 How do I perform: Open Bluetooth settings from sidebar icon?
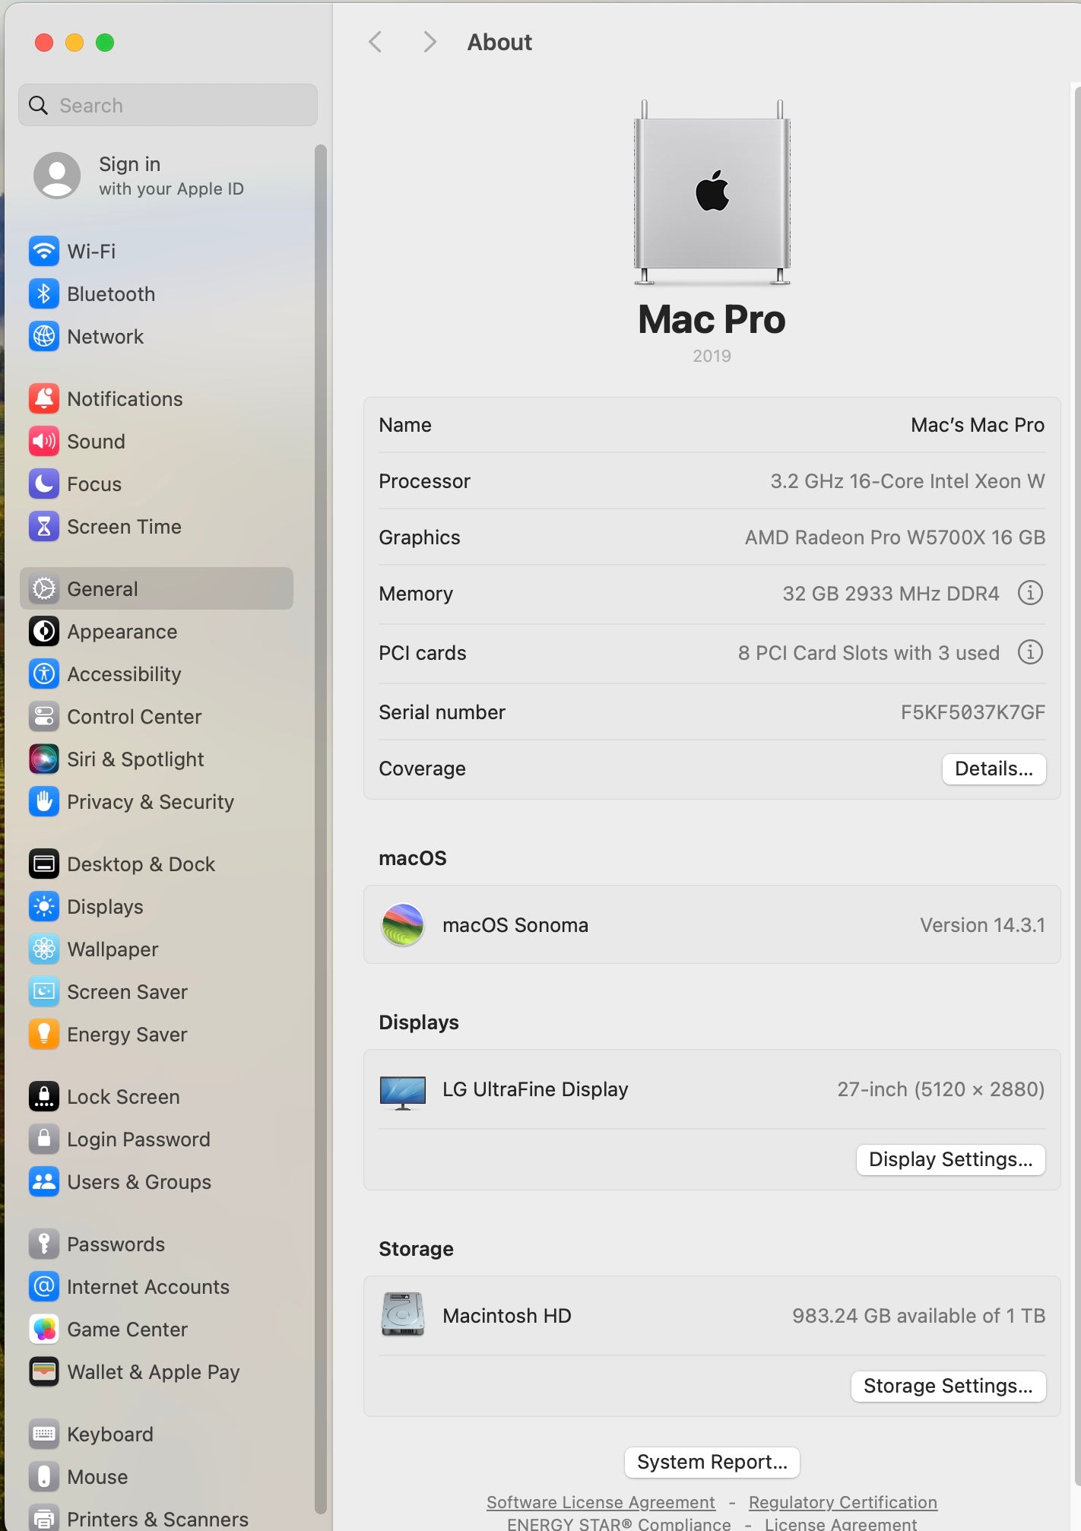point(44,293)
